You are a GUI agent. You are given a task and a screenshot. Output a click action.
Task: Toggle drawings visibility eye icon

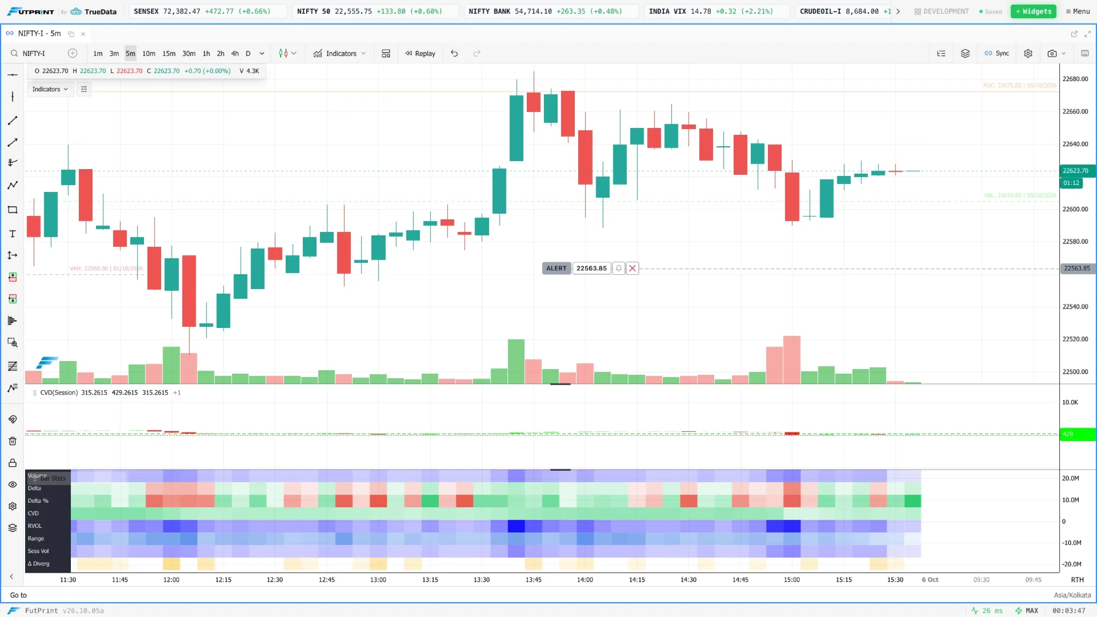13,484
